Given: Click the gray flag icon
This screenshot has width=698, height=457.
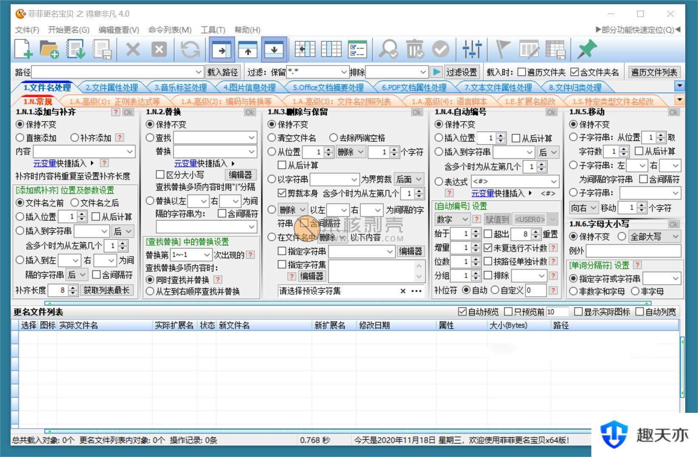Looking at the screenshot, I should tap(503, 49).
